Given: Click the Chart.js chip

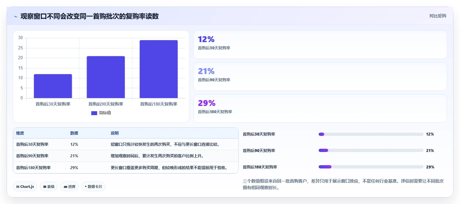Looking at the screenshot, I should tap(25, 187).
